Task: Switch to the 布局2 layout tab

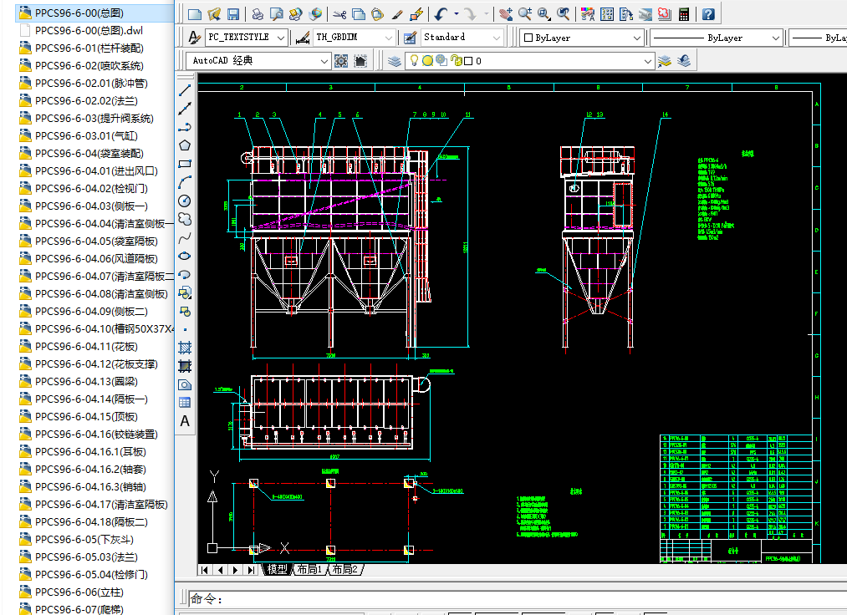Action: point(344,569)
